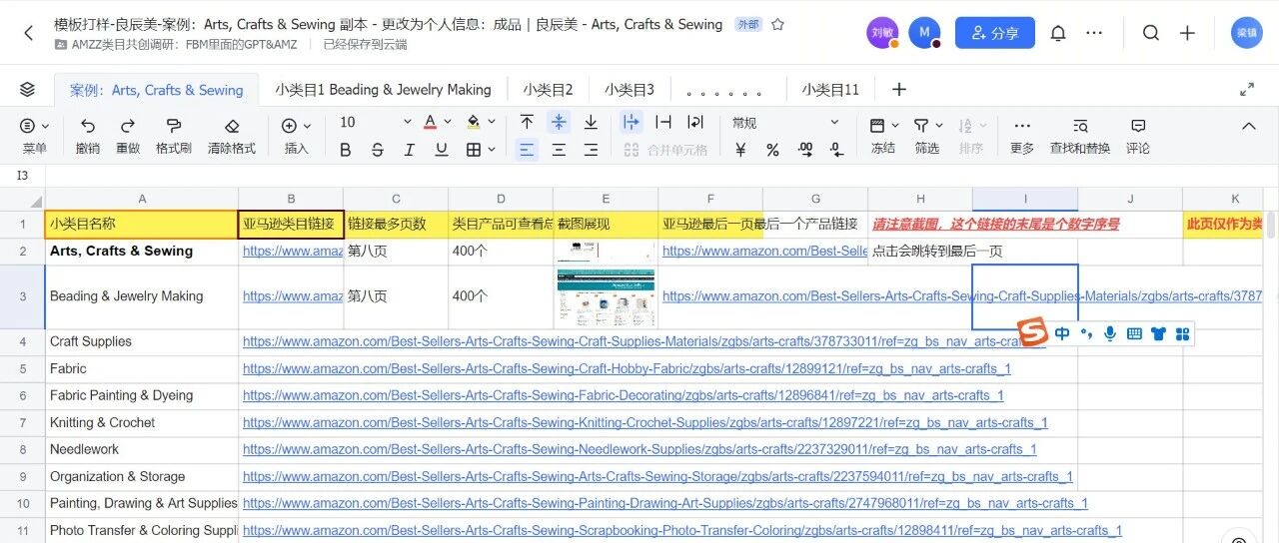The height and width of the screenshot is (543, 1279).
Task: Decrease decimal places
Action: pyautogui.click(x=837, y=150)
